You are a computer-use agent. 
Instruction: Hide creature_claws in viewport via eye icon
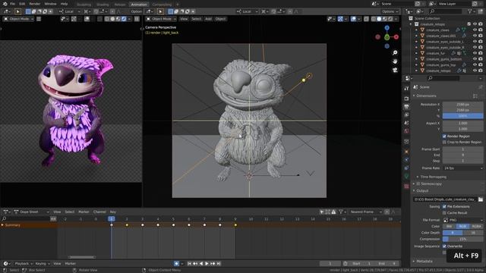coord(475,30)
